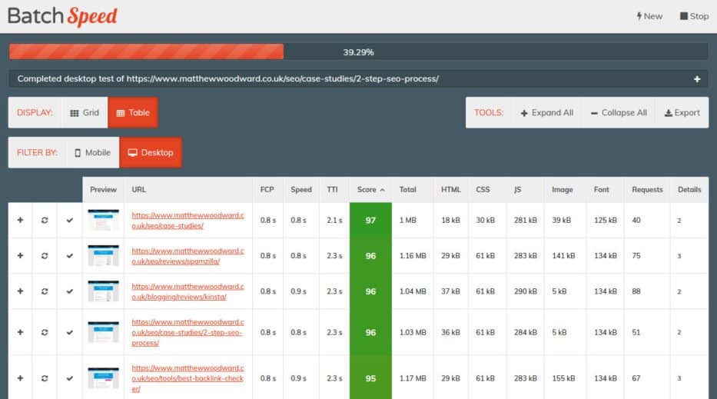717x399 pixels.
Task: Filter results by Desktop
Action: [x=151, y=152]
